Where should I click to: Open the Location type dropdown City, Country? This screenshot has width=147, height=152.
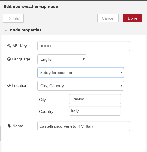coord(81,86)
